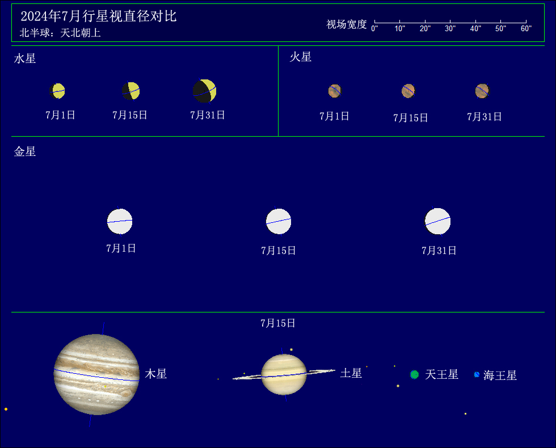Click the 7月15日 heading above Saturn
The height and width of the screenshot is (448, 556).
278,323
